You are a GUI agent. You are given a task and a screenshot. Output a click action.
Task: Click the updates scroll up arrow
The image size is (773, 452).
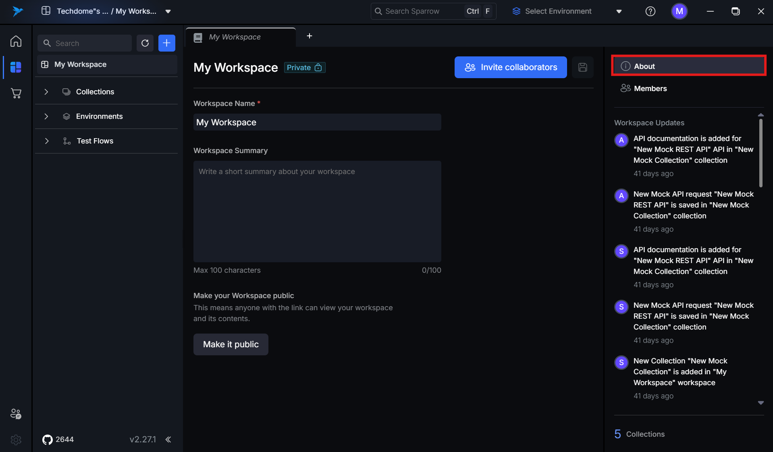761,115
